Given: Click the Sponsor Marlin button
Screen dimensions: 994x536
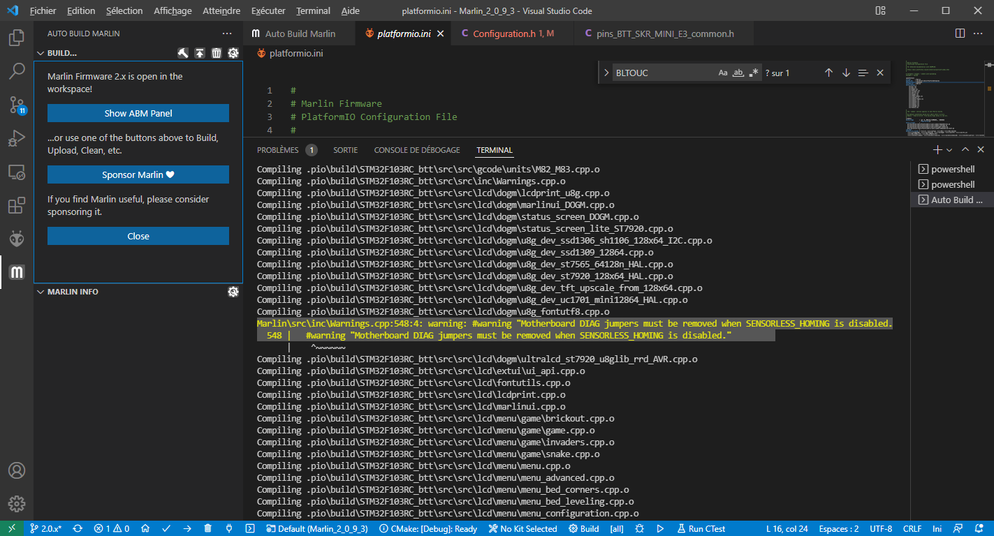Looking at the screenshot, I should (138, 174).
